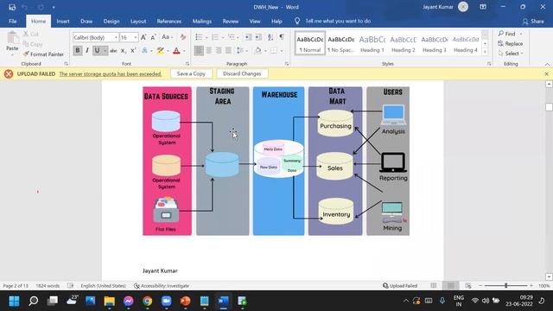Screen dimensions: 553x311
Task: Click vertical scrollbar down arrow
Action: point(549,276)
